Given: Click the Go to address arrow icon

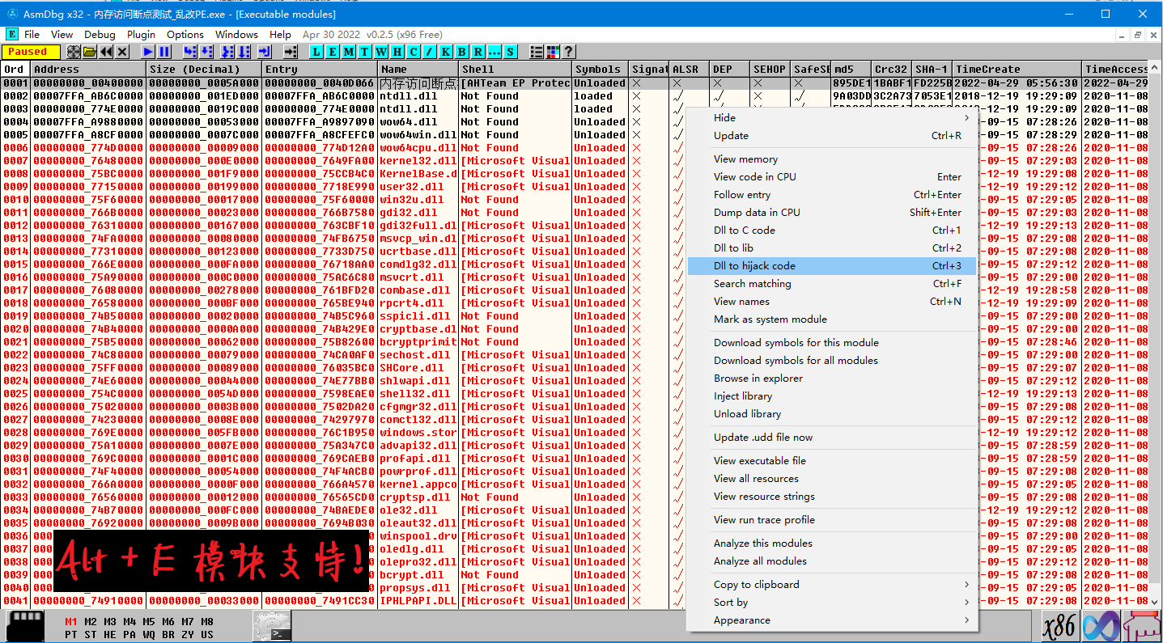Looking at the screenshot, I should click(x=291, y=52).
